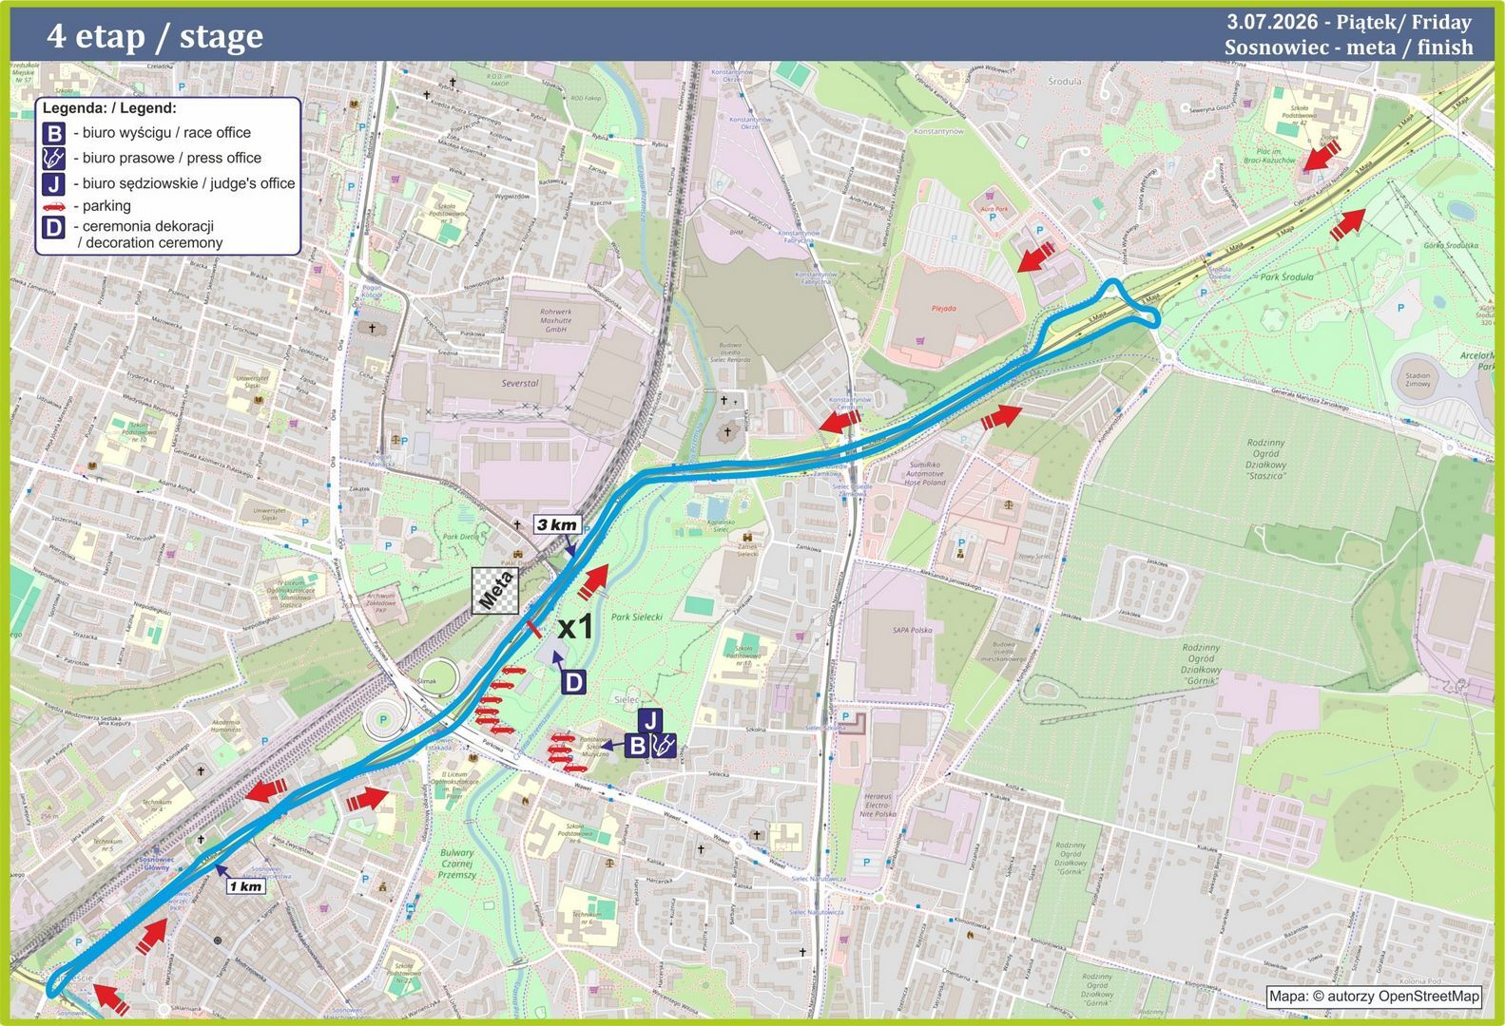Click the red arrow below Aura Park

1037,256
